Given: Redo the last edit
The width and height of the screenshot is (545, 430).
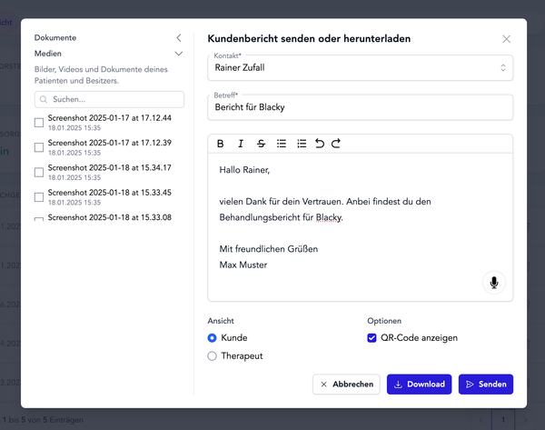Looking at the screenshot, I should (335, 144).
